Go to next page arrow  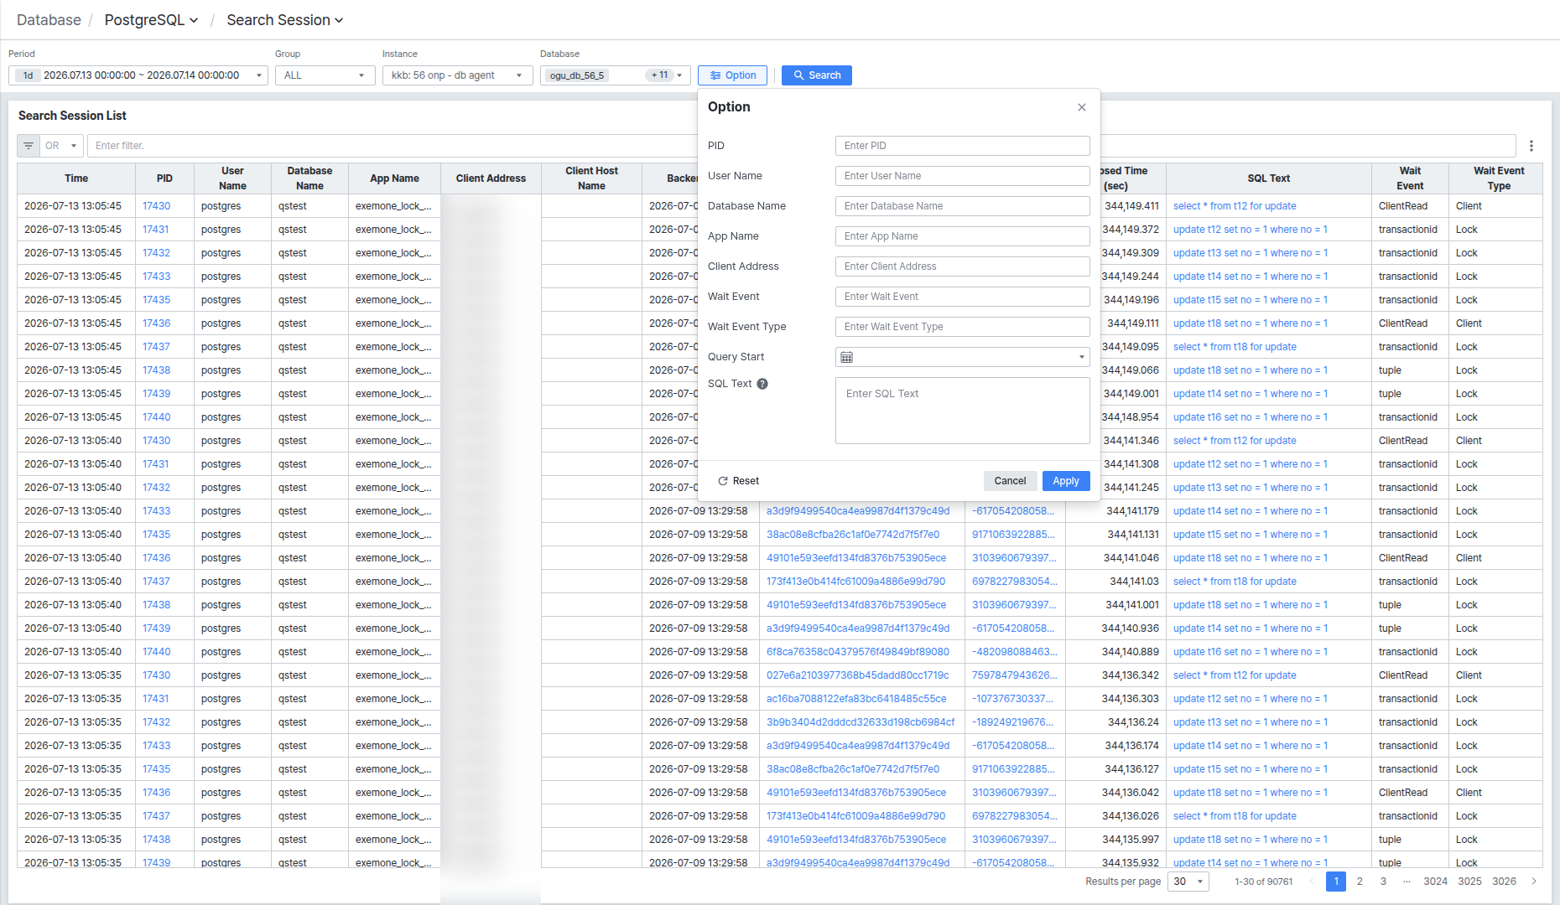point(1534,881)
